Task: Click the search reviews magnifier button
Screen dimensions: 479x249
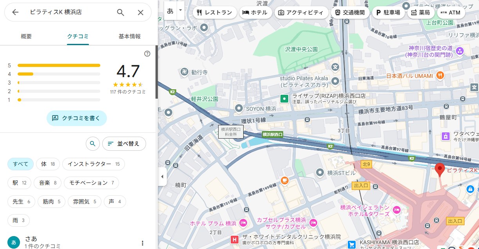Action: click(92, 144)
